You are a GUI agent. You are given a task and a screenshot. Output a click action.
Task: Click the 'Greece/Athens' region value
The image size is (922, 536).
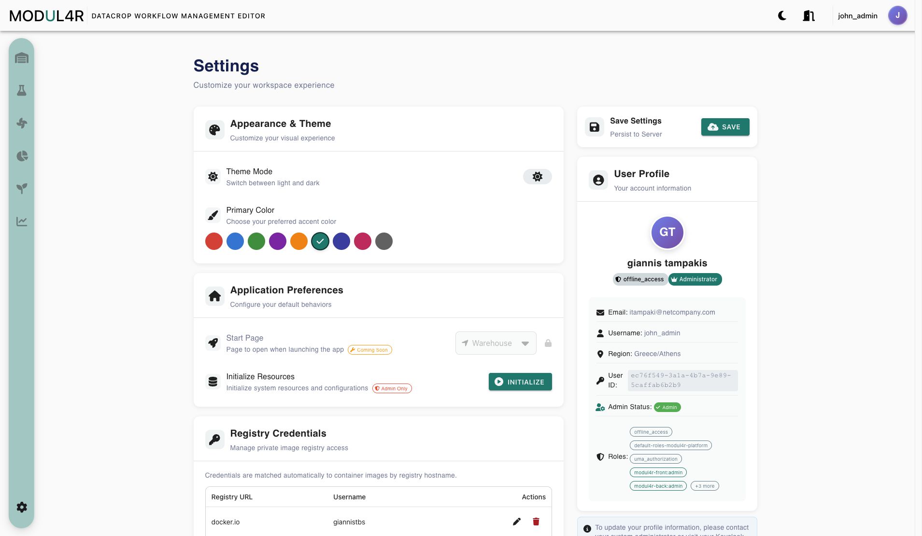[657, 354]
